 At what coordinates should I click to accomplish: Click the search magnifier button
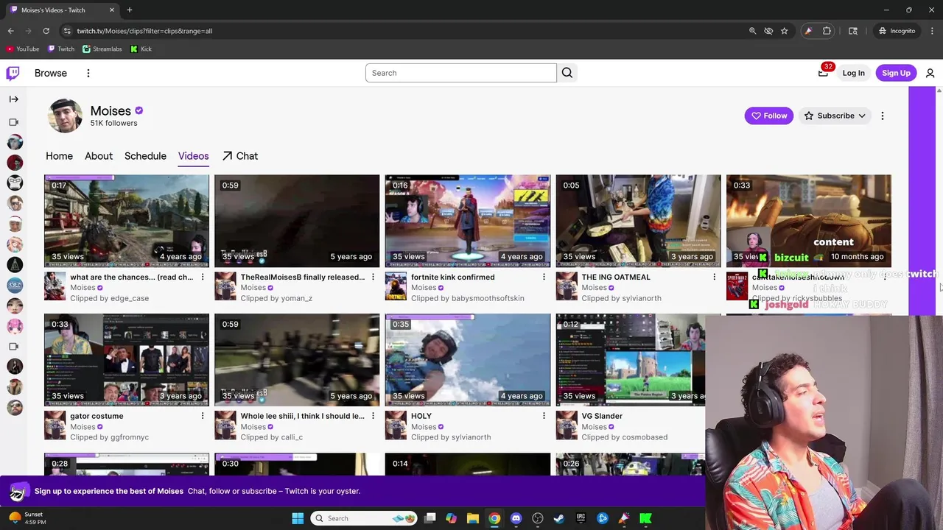tap(567, 73)
